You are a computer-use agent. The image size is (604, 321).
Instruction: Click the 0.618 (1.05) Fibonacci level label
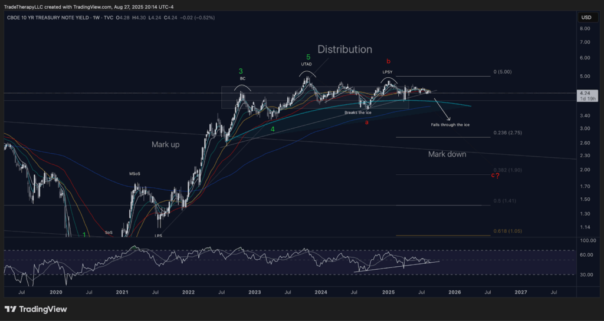507,231
